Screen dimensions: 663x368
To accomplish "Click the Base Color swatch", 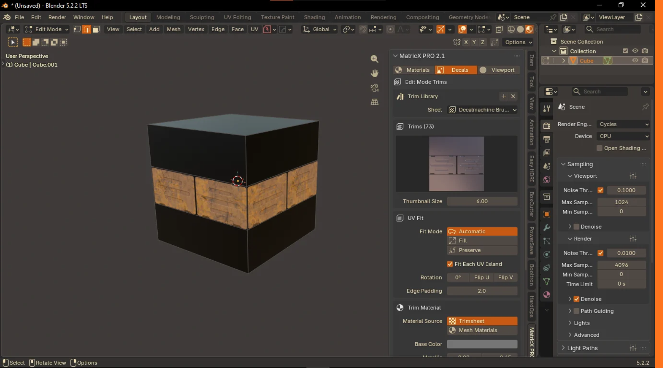I will click(x=482, y=344).
